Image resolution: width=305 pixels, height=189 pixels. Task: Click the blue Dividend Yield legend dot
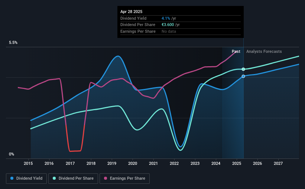[x=12, y=178]
